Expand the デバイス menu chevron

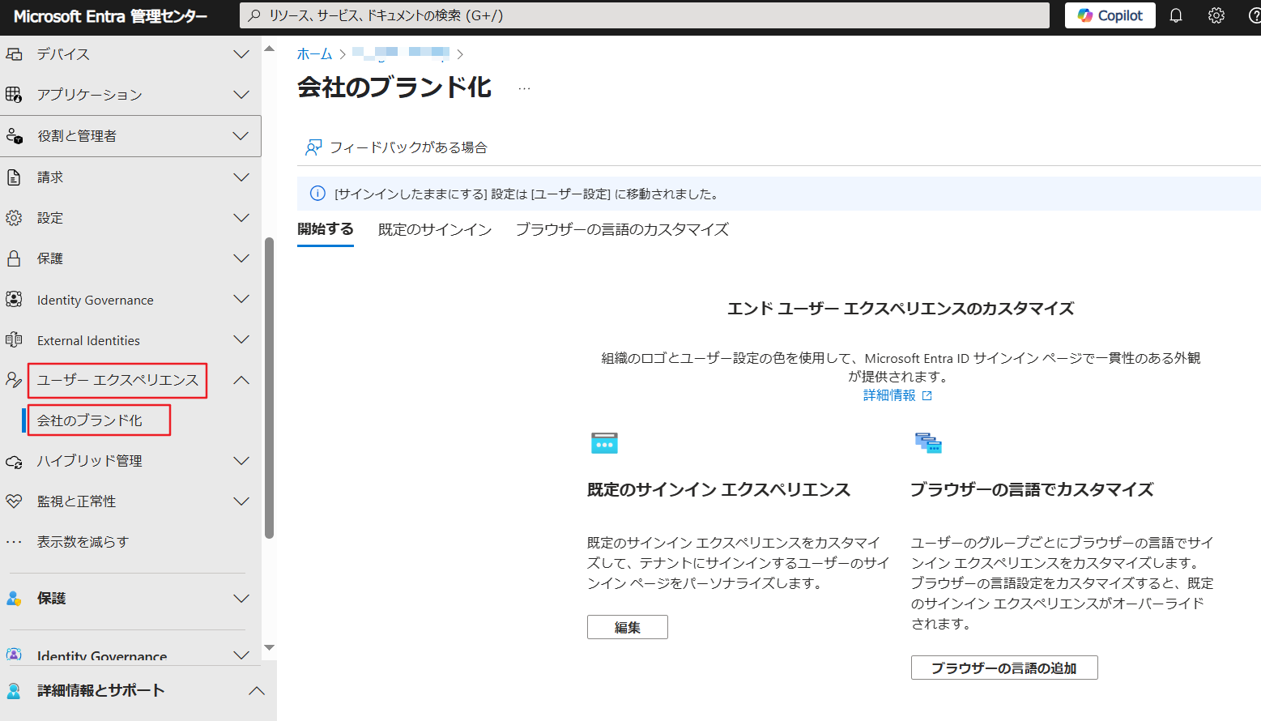tap(241, 54)
